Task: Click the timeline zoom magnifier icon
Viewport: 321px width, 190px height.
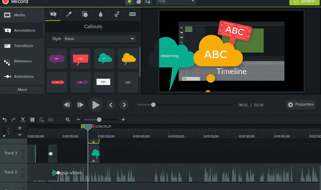Action: coord(68,119)
